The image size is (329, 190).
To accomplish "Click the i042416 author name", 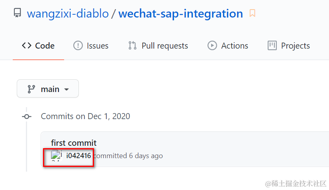I will [x=78, y=156].
